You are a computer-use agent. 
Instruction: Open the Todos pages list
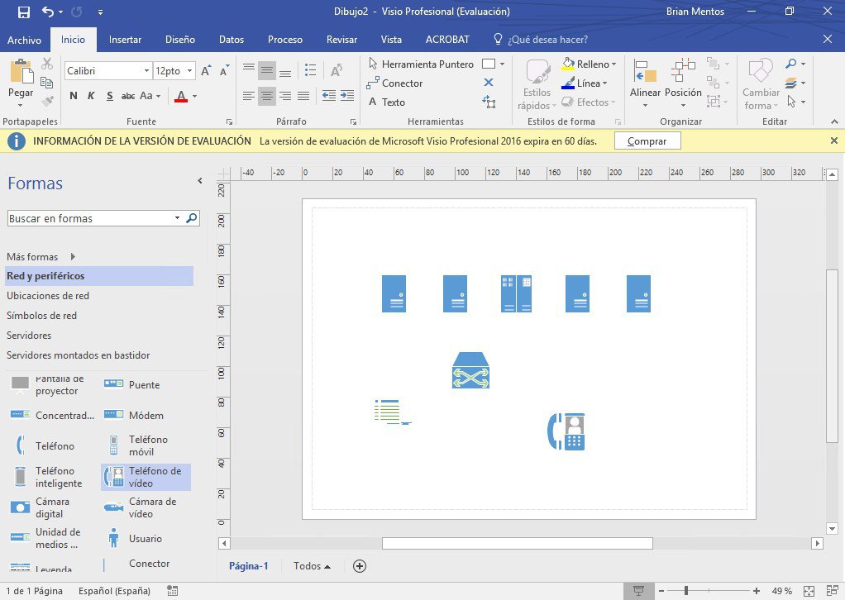coord(312,565)
